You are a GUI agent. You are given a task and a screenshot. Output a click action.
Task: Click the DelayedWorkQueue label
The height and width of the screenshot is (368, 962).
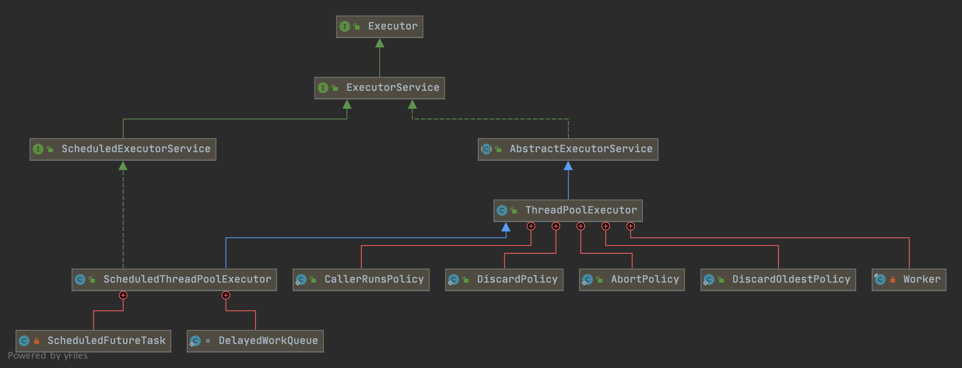pos(268,341)
